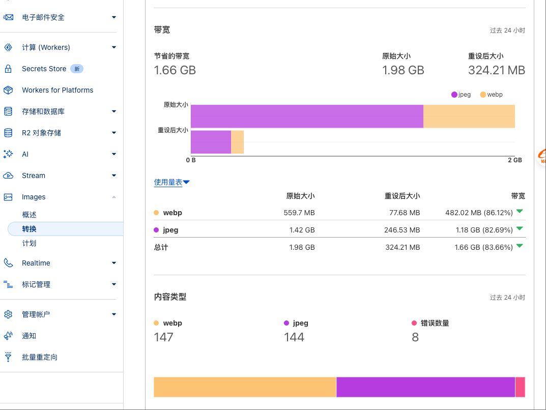546x410 pixels.
Task: Click the 计算 (Workers) sidebar label
Action: click(46, 47)
